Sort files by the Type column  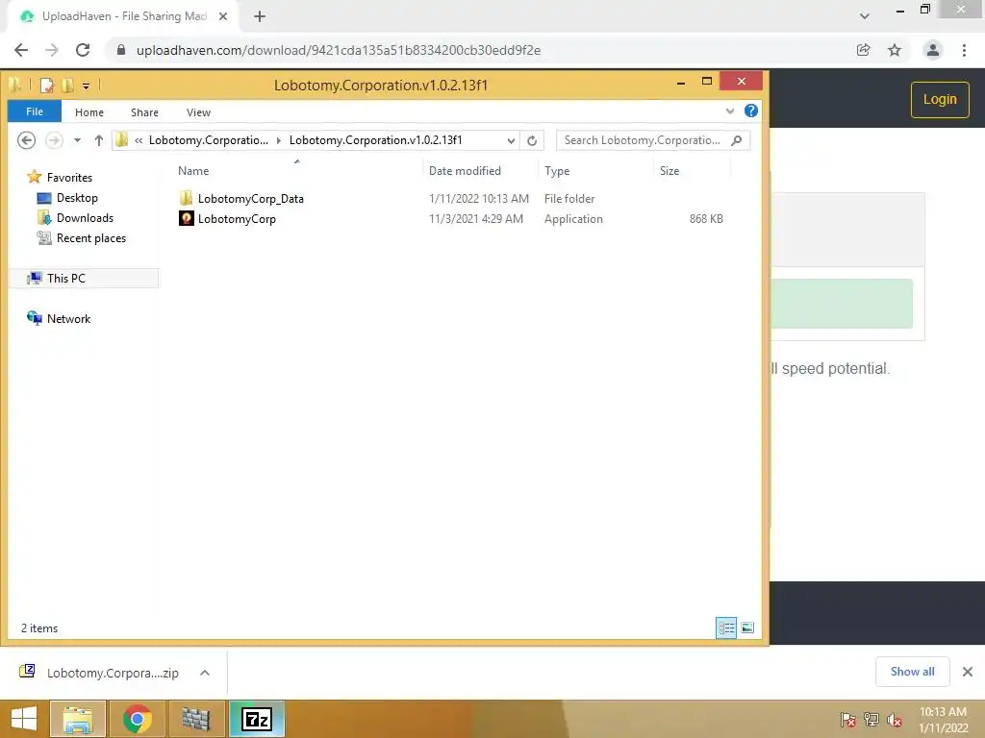point(557,171)
